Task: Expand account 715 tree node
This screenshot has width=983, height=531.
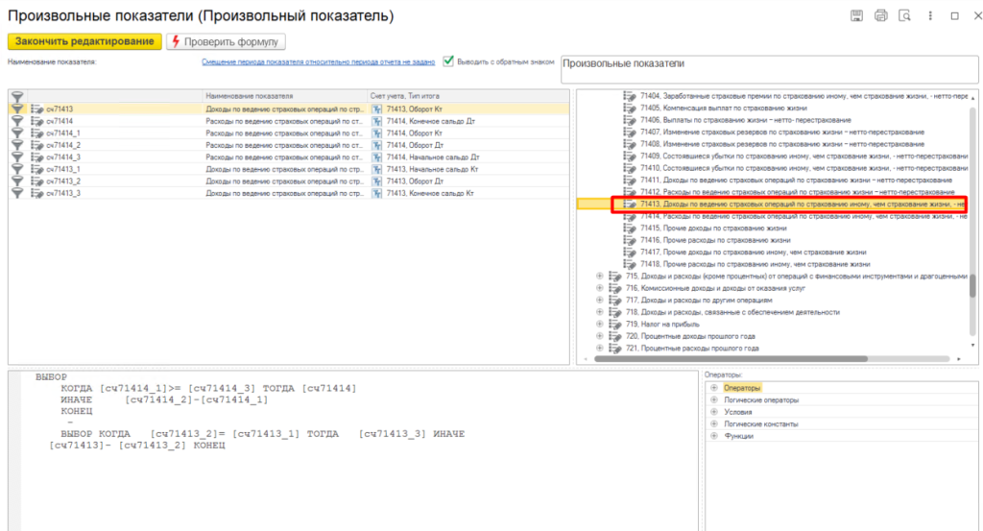Action: (600, 277)
